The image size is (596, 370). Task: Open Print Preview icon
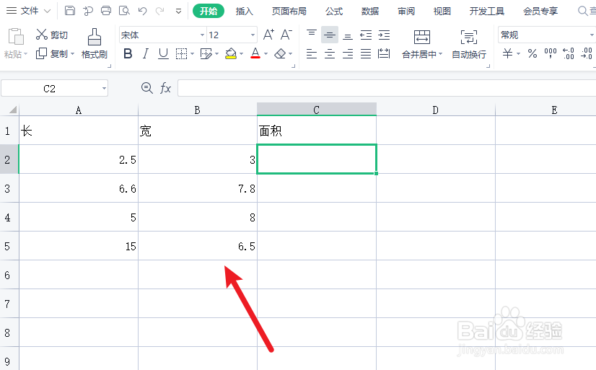tap(124, 11)
